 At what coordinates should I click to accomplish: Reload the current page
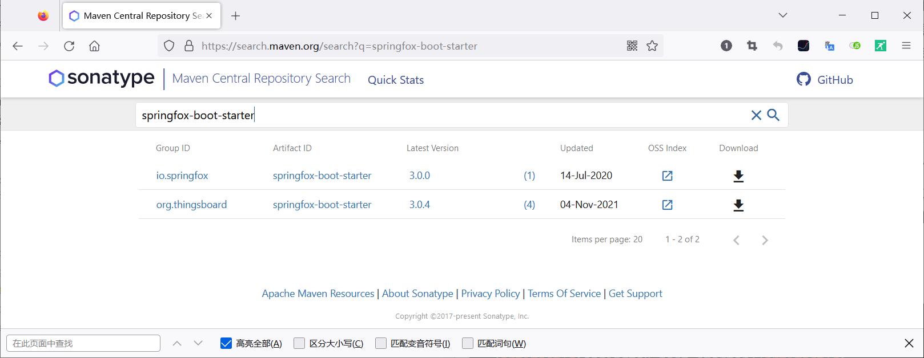[x=69, y=46]
